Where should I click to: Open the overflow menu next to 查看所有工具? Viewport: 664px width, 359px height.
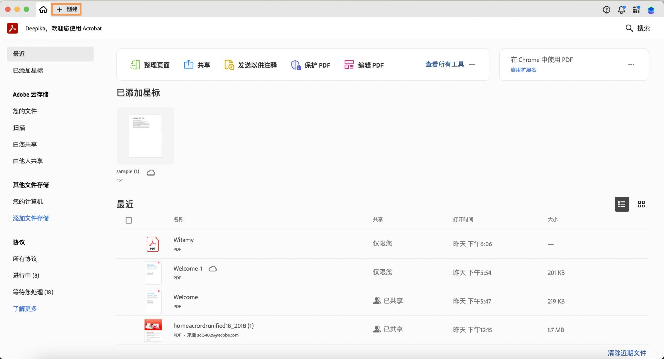472,65
